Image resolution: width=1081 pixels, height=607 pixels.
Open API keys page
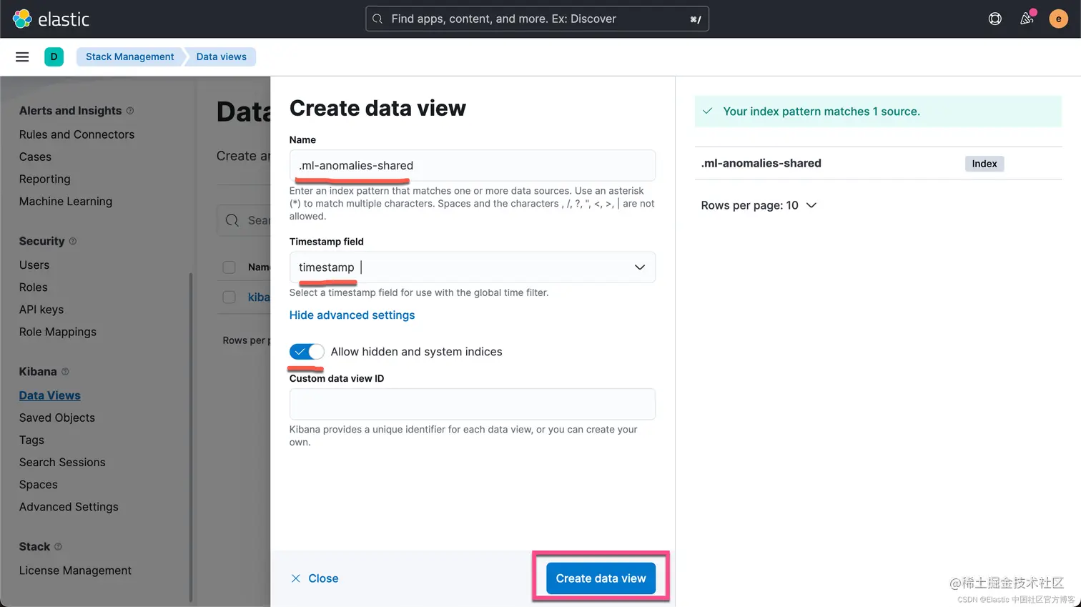point(41,310)
